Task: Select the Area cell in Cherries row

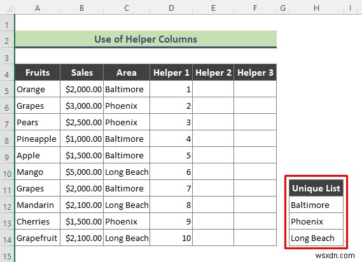Action: pyautogui.click(x=127, y=221)
